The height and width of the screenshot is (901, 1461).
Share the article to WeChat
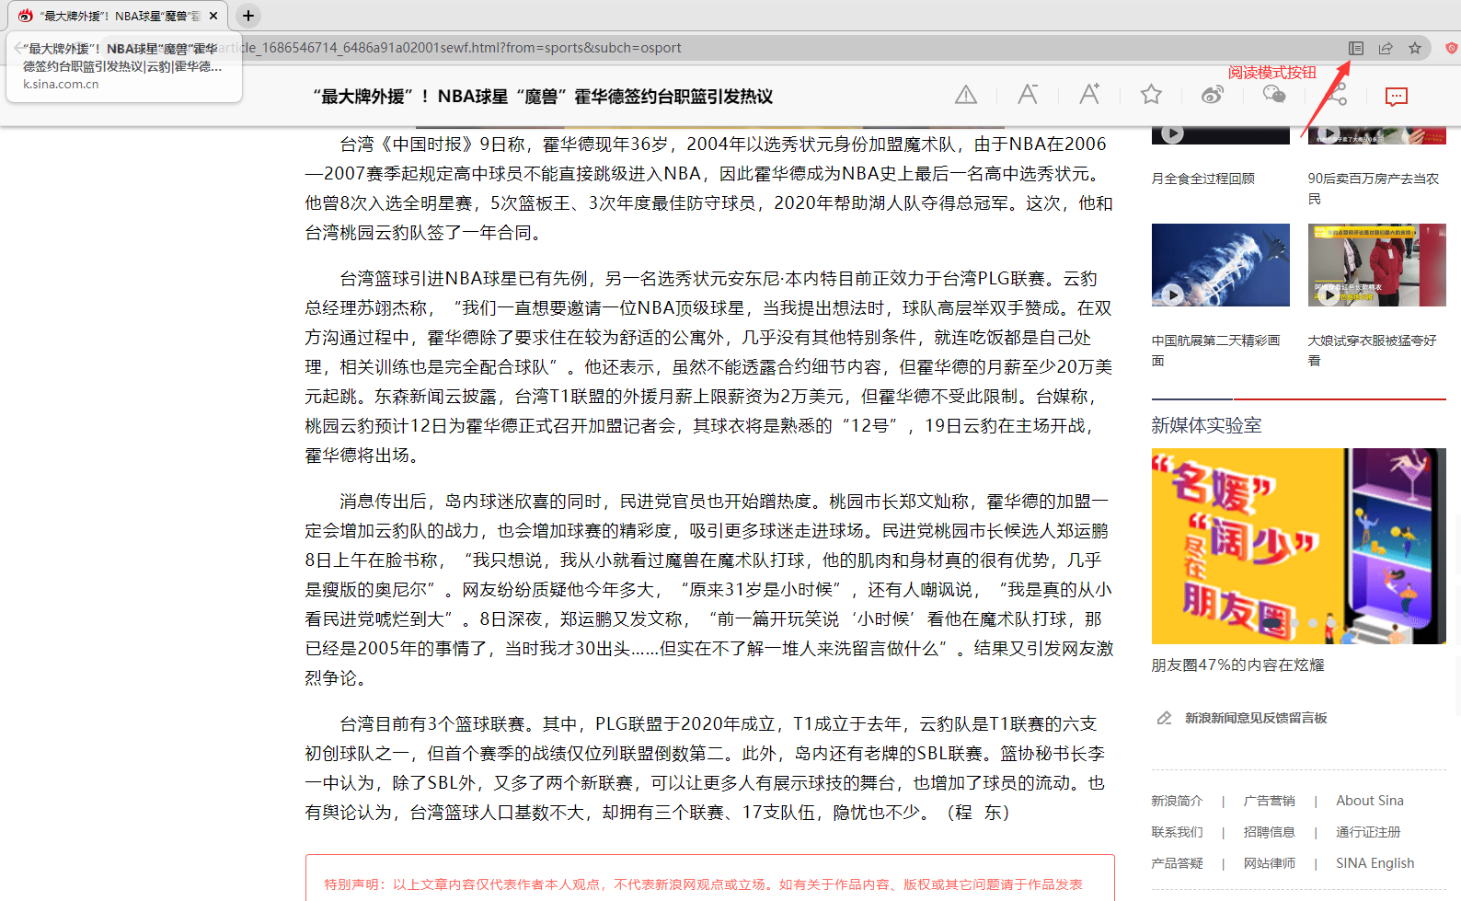point(1274,95)
